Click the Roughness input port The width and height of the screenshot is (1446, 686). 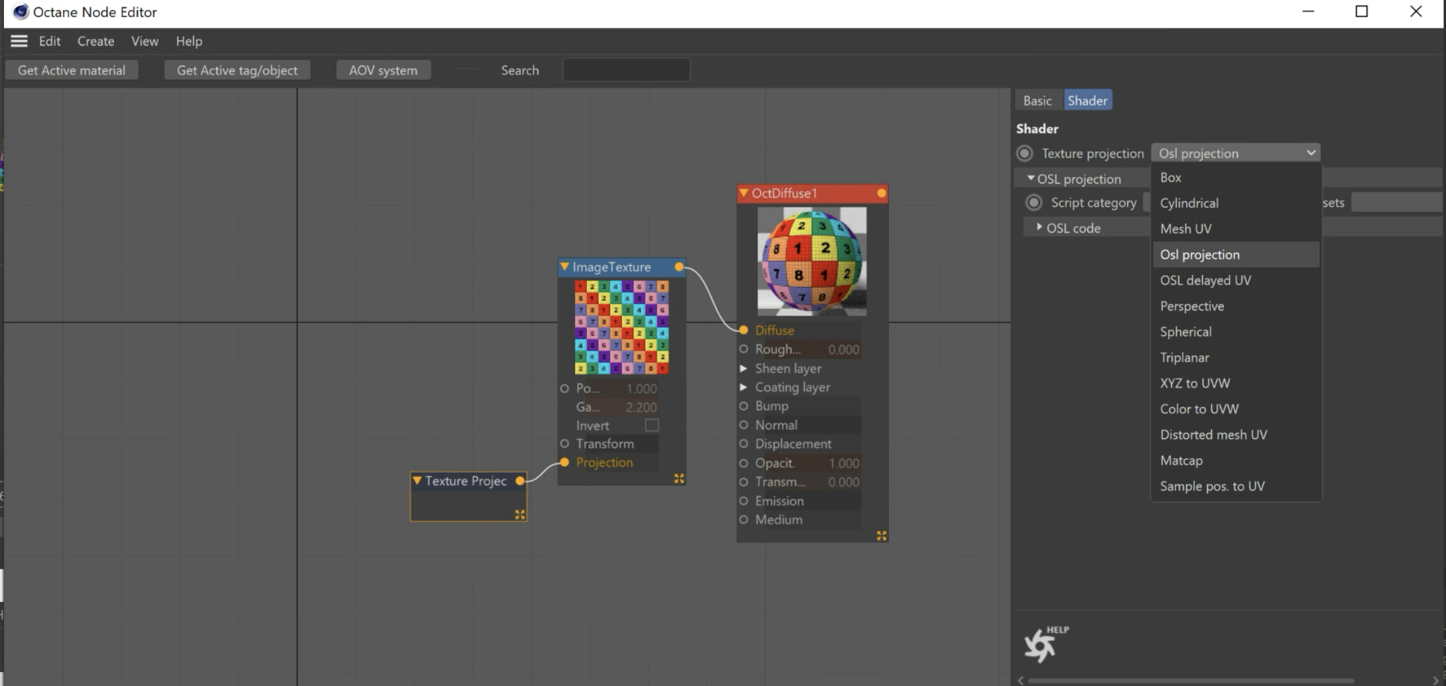[x=744, y=349]
